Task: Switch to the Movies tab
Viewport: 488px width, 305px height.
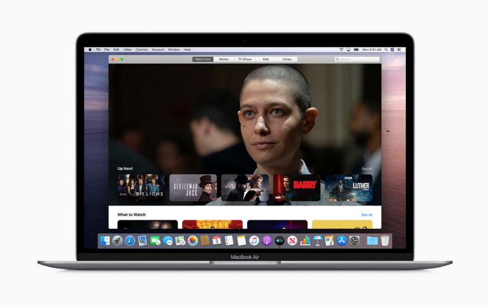Action: [x=224, y=59]
